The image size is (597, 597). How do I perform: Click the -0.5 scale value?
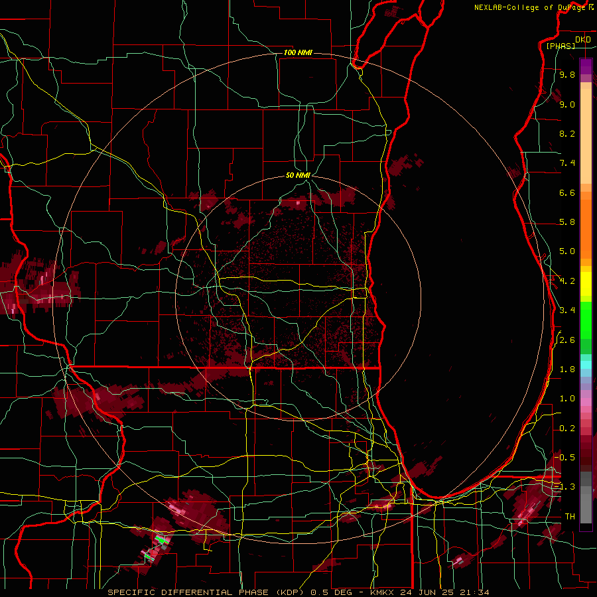565,457
